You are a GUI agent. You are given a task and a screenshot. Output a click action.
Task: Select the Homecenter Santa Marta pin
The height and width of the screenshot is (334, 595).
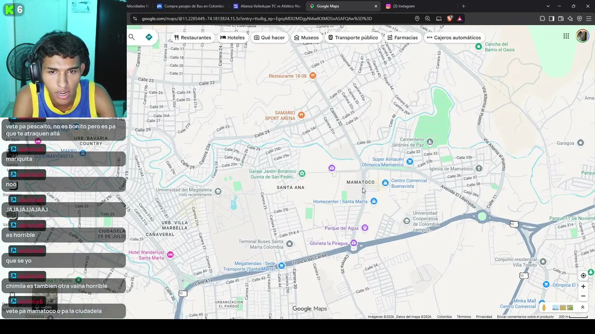[374, 201]
